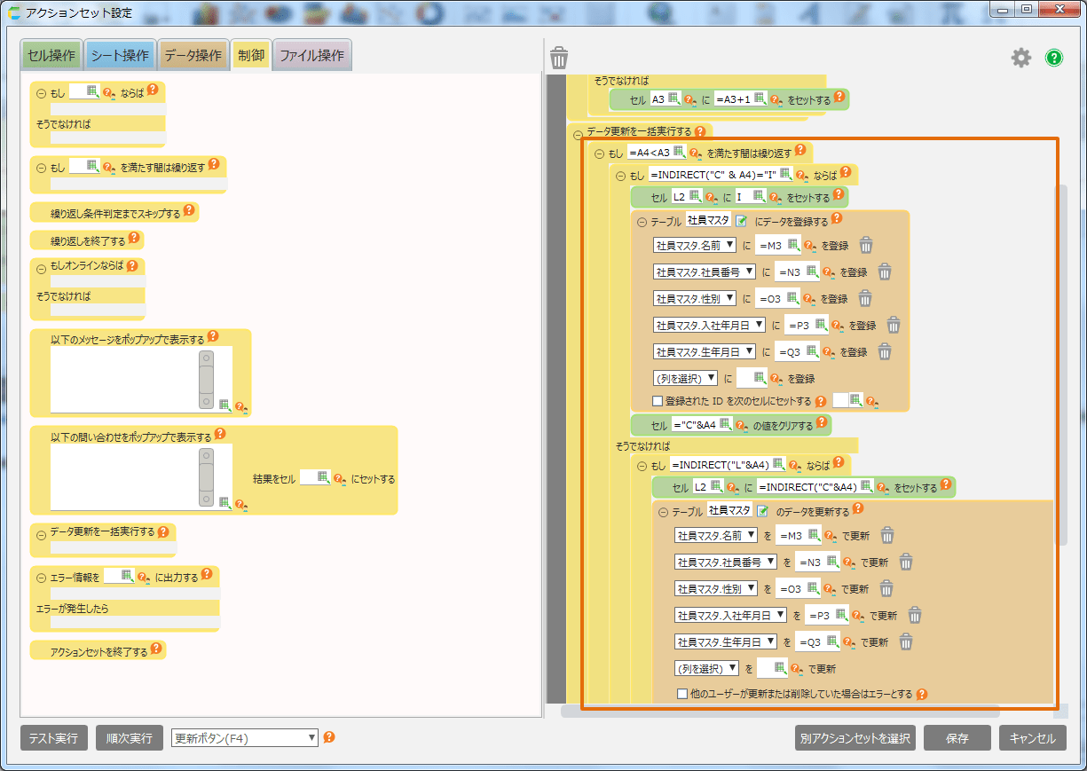Enable 登録された ID を次のセルにセットする checkbox
The image size is (1087, 771).
click(658, 402)
